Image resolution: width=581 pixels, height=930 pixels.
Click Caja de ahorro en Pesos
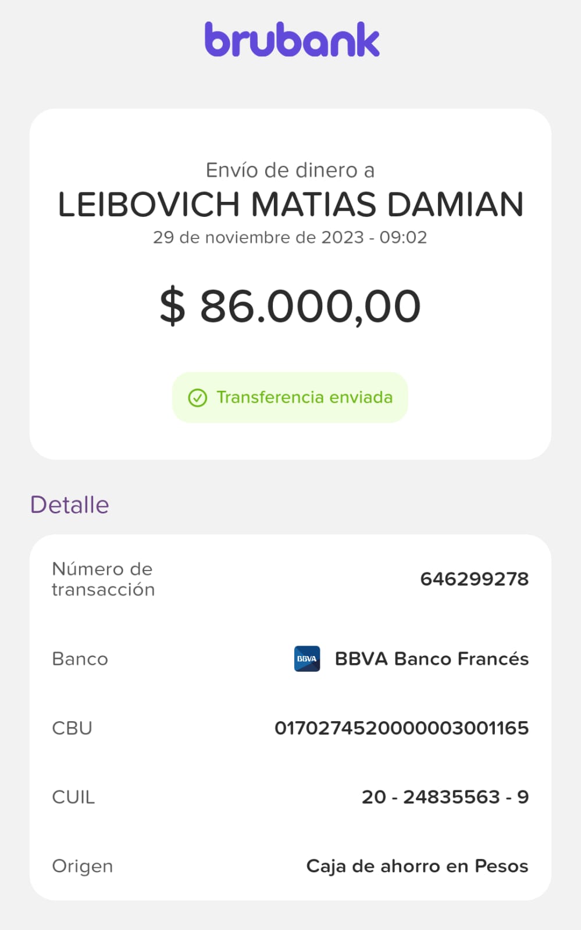pos(417,866)
